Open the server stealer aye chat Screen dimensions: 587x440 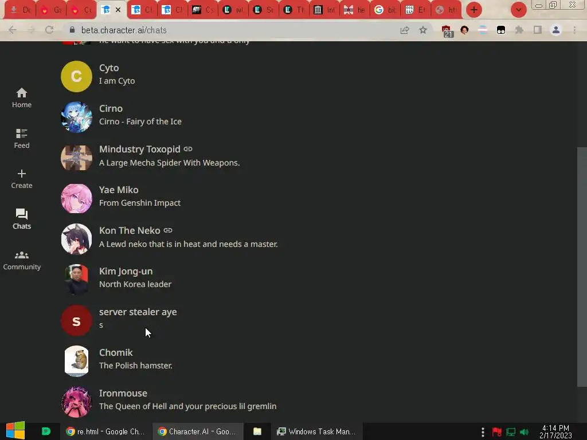point(138,312)
